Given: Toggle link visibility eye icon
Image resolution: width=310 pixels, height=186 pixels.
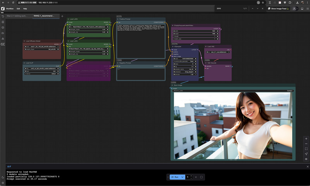Looking at the screenshot, I should click(x=306, y=159).
